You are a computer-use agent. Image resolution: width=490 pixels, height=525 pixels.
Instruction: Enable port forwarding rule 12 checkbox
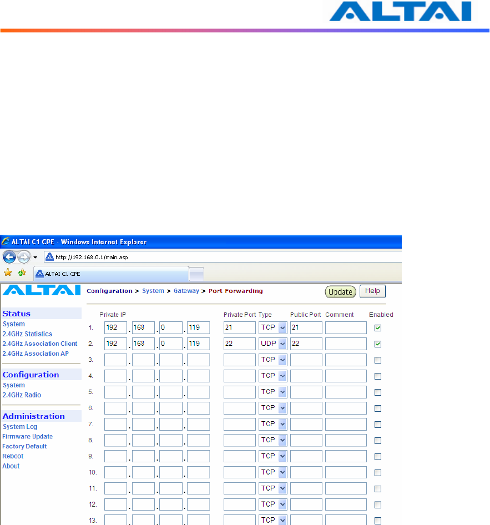click(378, 504)
